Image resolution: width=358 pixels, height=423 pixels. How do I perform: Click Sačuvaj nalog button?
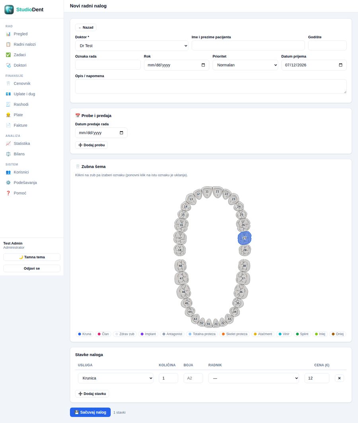coord(90,412)
